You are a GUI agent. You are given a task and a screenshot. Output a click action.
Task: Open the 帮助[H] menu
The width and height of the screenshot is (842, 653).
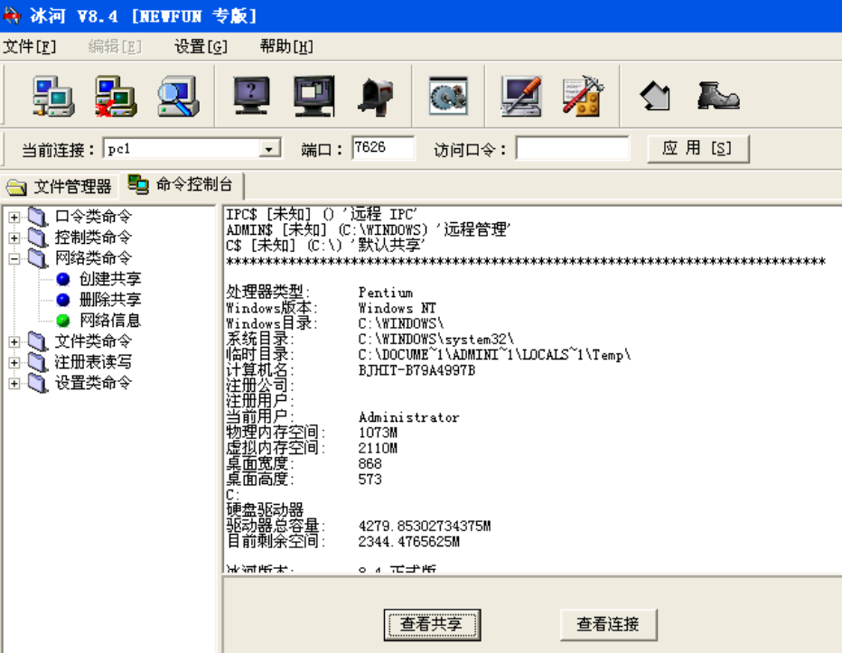286,47
